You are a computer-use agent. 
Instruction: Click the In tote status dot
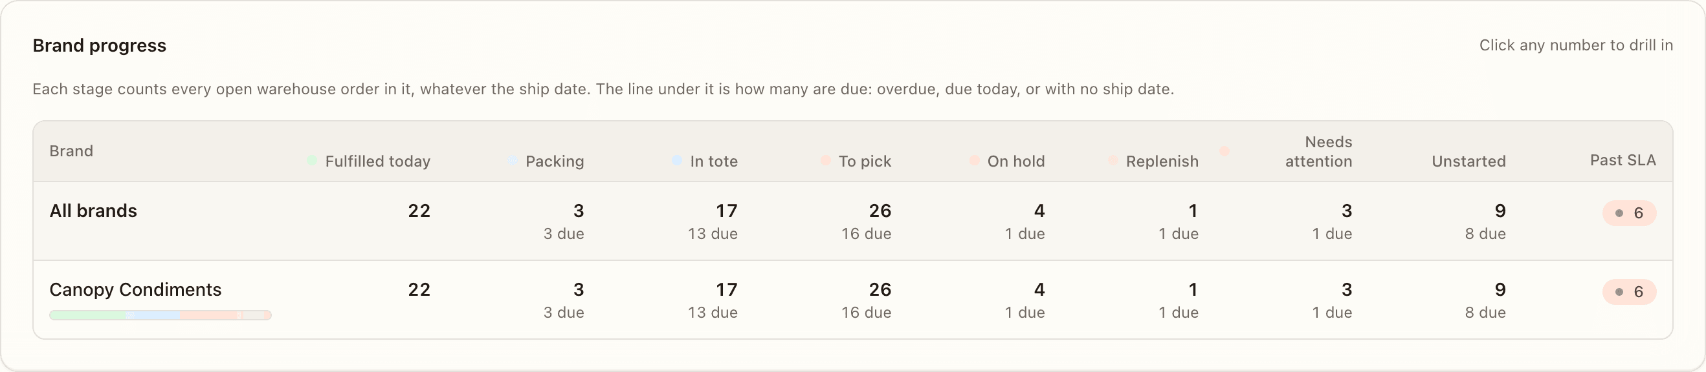[x=677, y=161]
